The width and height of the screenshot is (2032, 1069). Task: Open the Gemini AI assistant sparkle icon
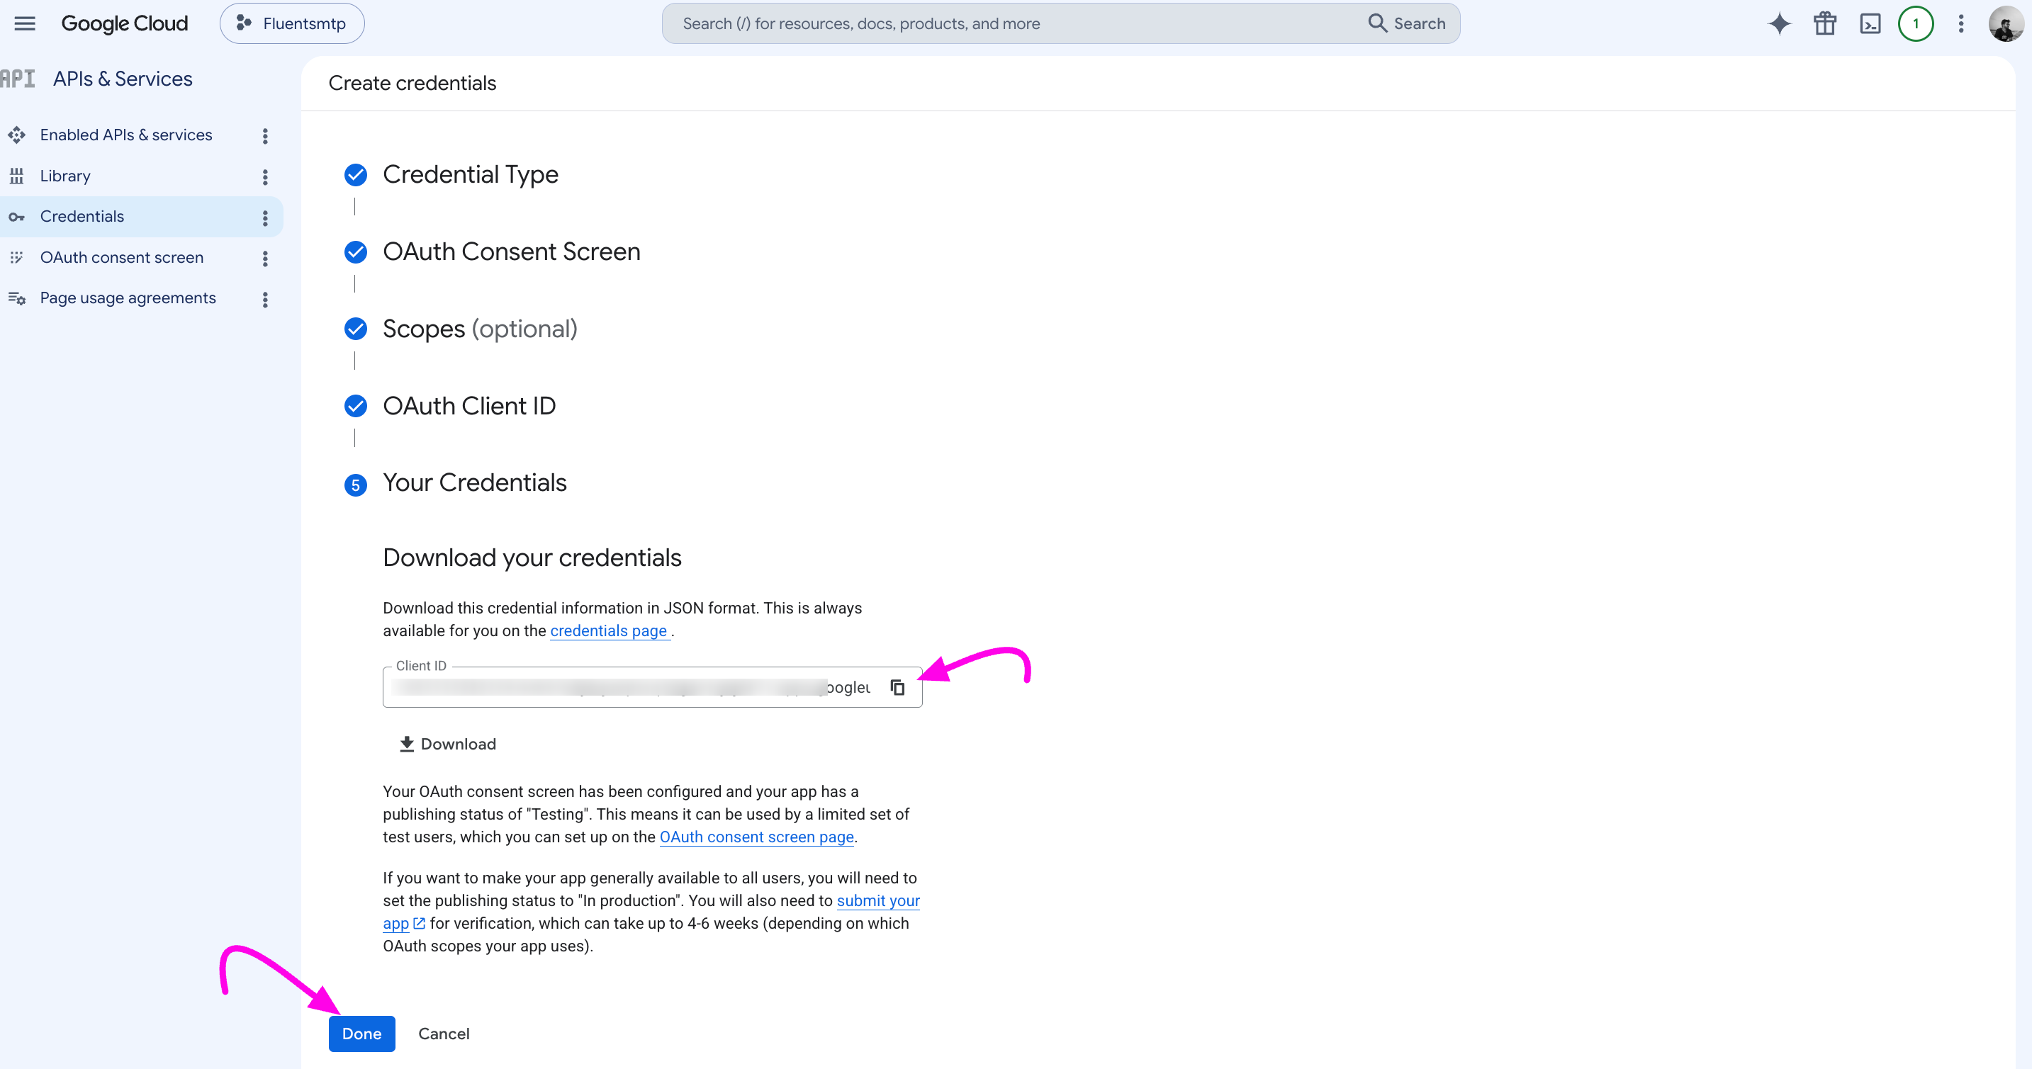pyautogui.click(x=1780, y=23)
